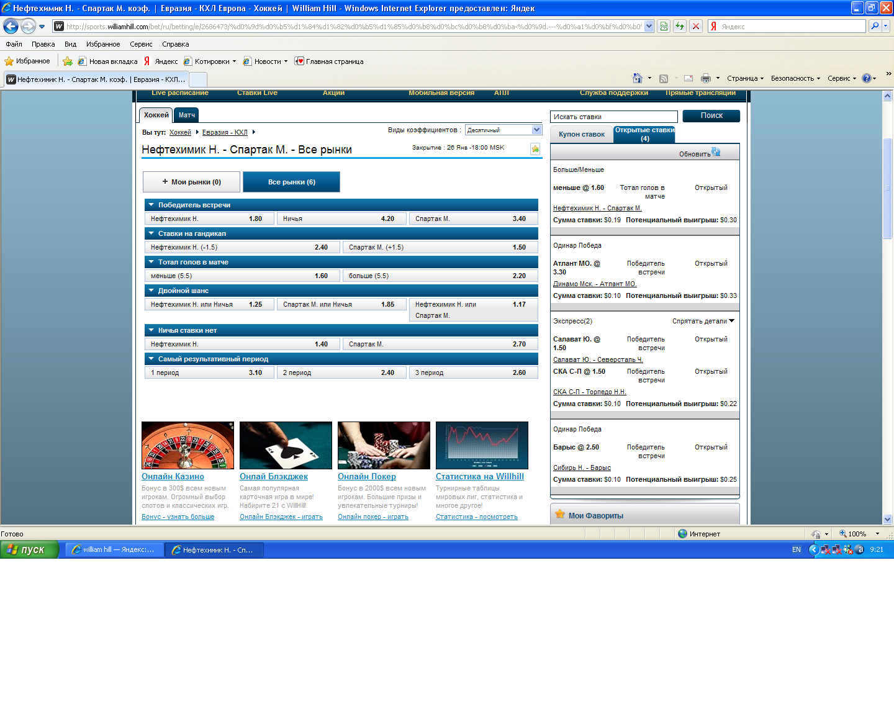Collapse the Двойной шанс section
894x704 pixels.
click(x=151, y=291)
